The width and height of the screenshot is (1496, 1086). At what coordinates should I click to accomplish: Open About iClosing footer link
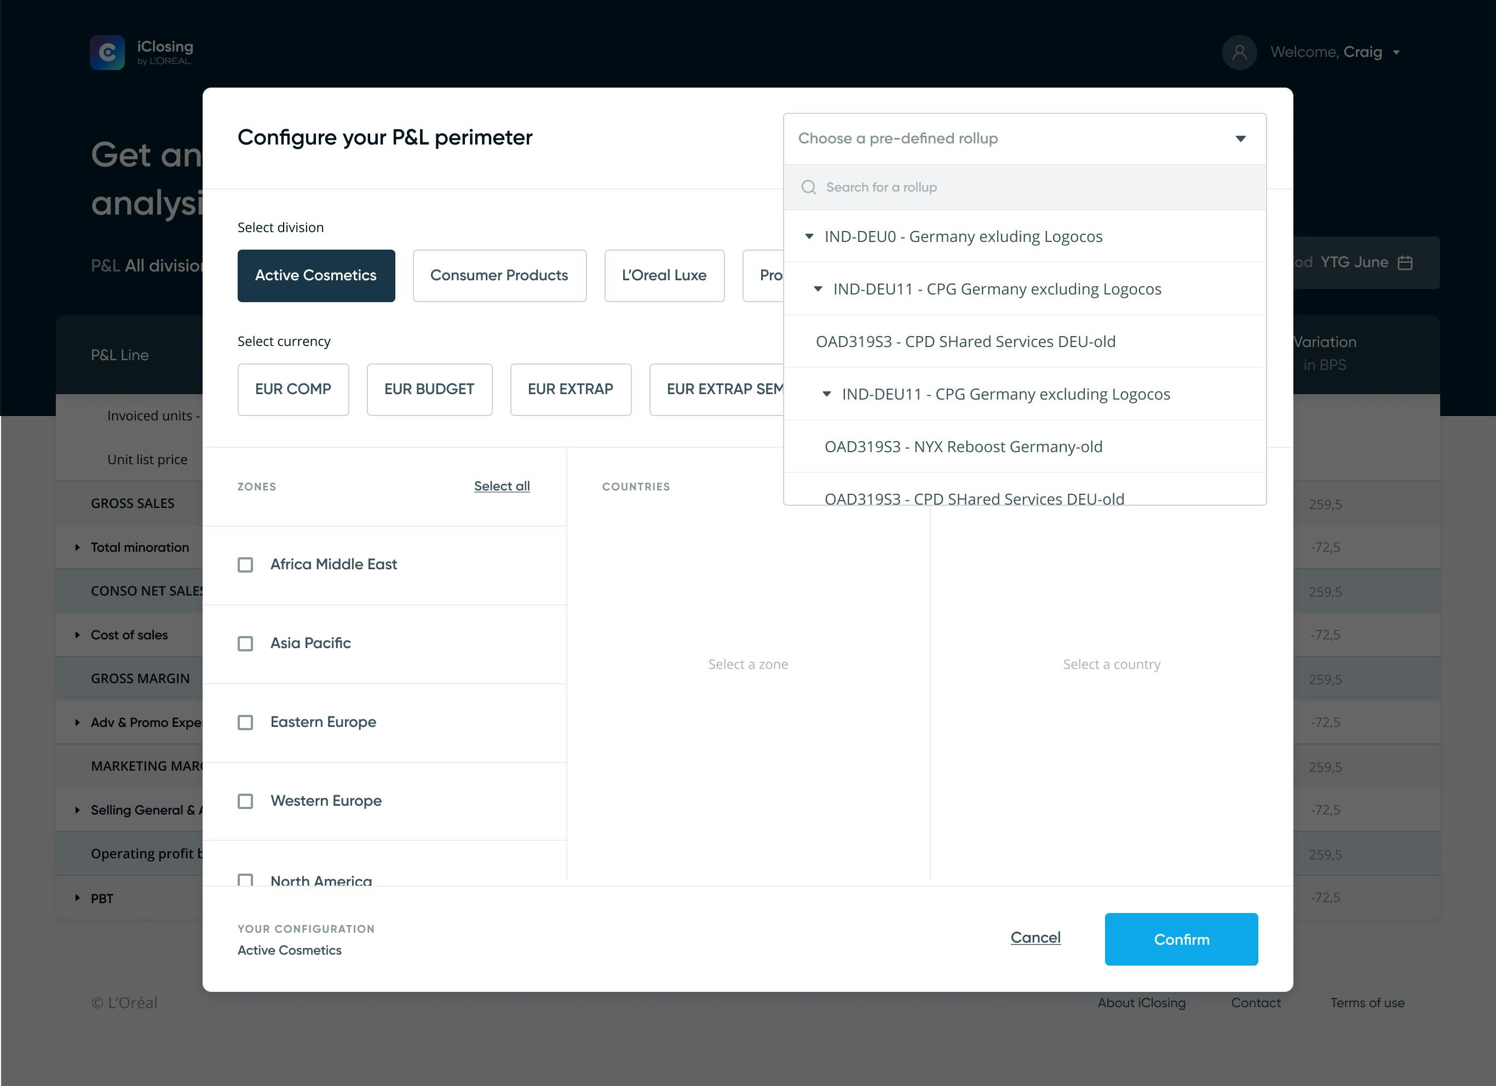point(1141,1003)
